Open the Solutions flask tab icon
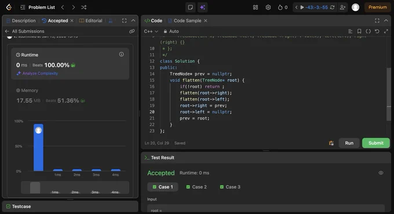394x214 pixels. 110,21
